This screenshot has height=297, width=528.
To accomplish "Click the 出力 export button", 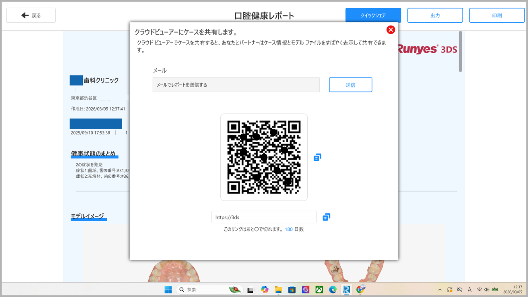I will 435,15.
